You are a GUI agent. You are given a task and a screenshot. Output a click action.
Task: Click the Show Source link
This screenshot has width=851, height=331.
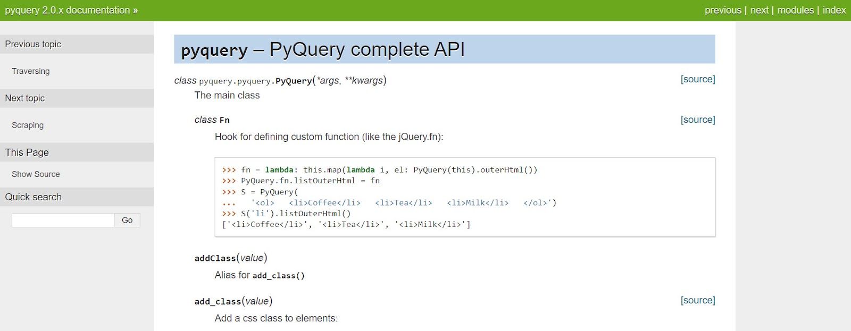click(x=36, y=174)
